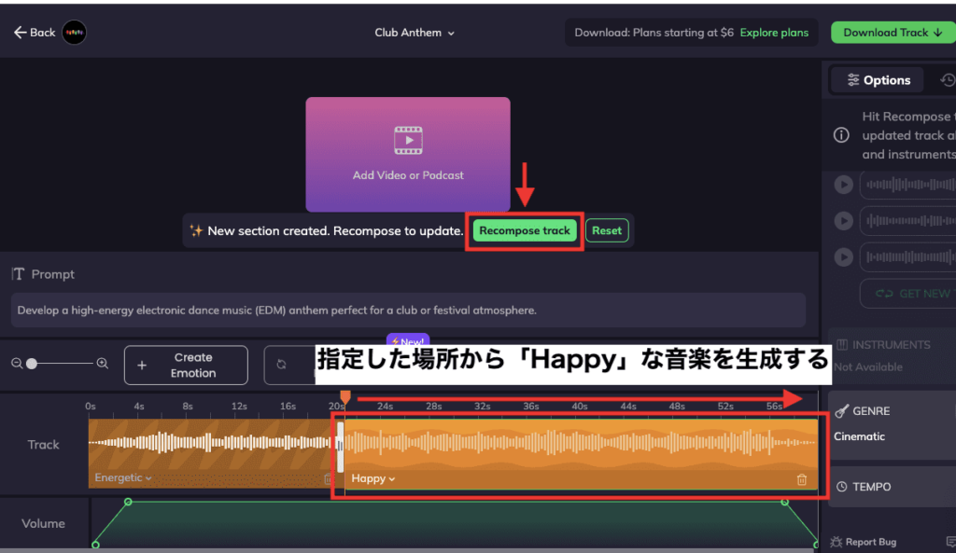Viewport: 956px width, 553px height.
Task: Click Create Emotion button
Action: click(186, 366)
